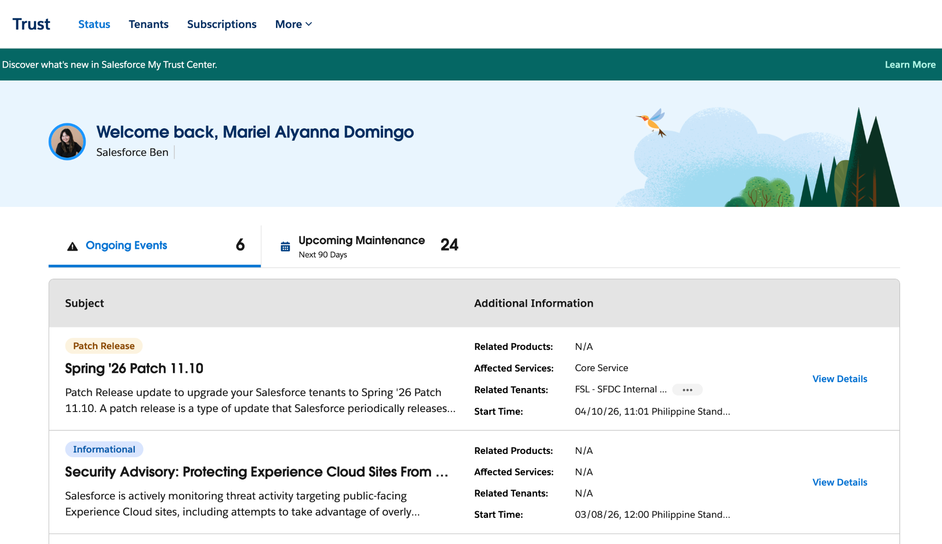View Details for the Security Advisory
Viewport: 942px width, 544px height.
click(839, 482)
